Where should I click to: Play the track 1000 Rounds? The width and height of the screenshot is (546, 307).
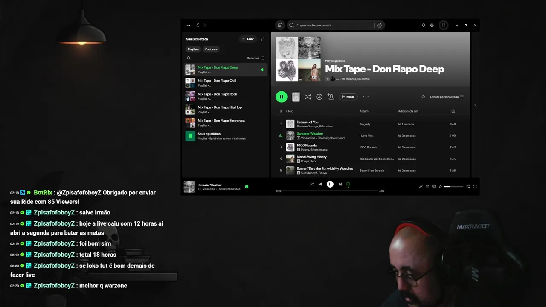coord(370,147)
